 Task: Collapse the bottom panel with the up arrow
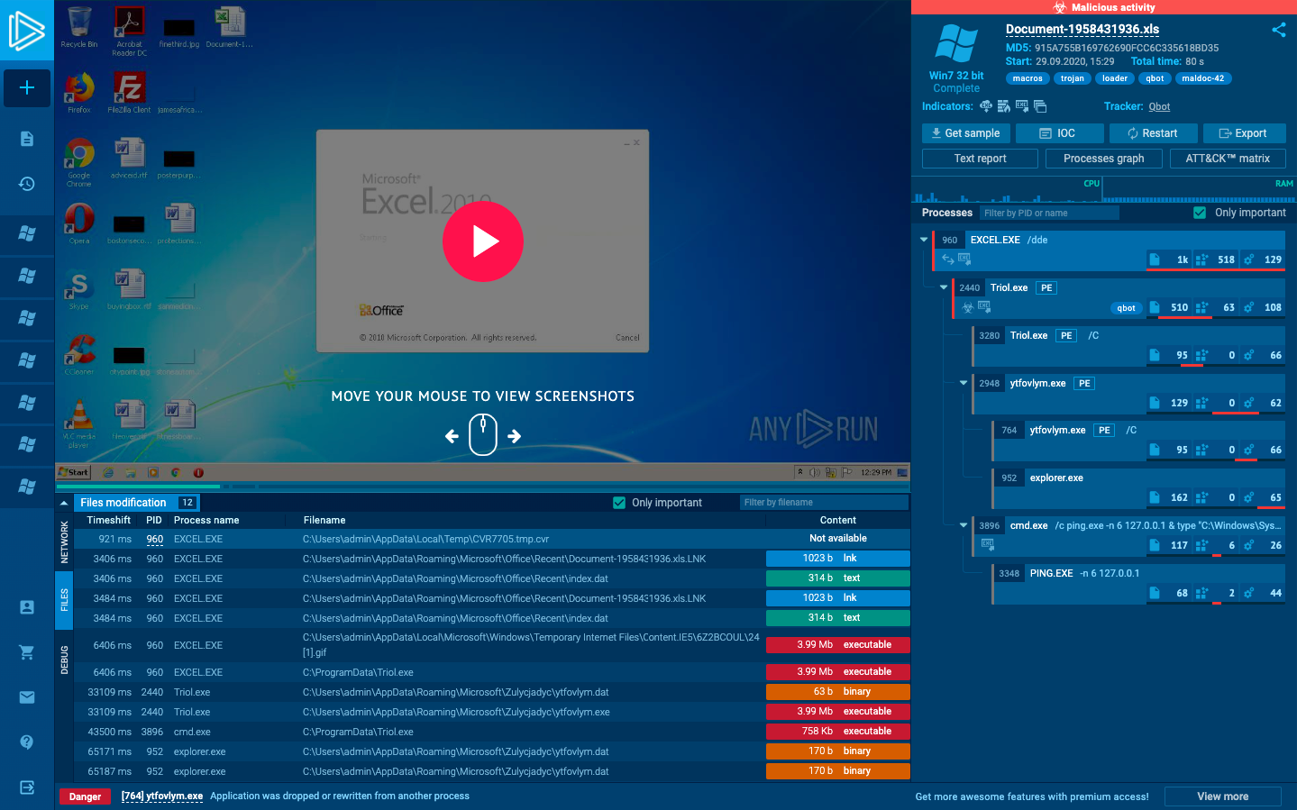(x=64, y=503)
